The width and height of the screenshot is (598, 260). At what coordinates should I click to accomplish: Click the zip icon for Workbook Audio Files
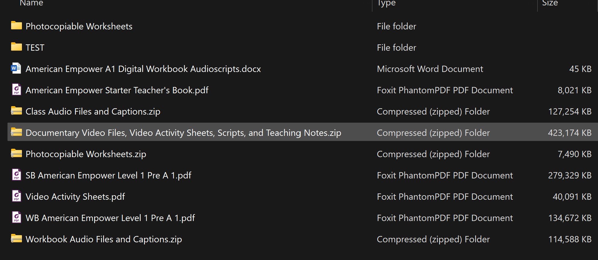17,239
